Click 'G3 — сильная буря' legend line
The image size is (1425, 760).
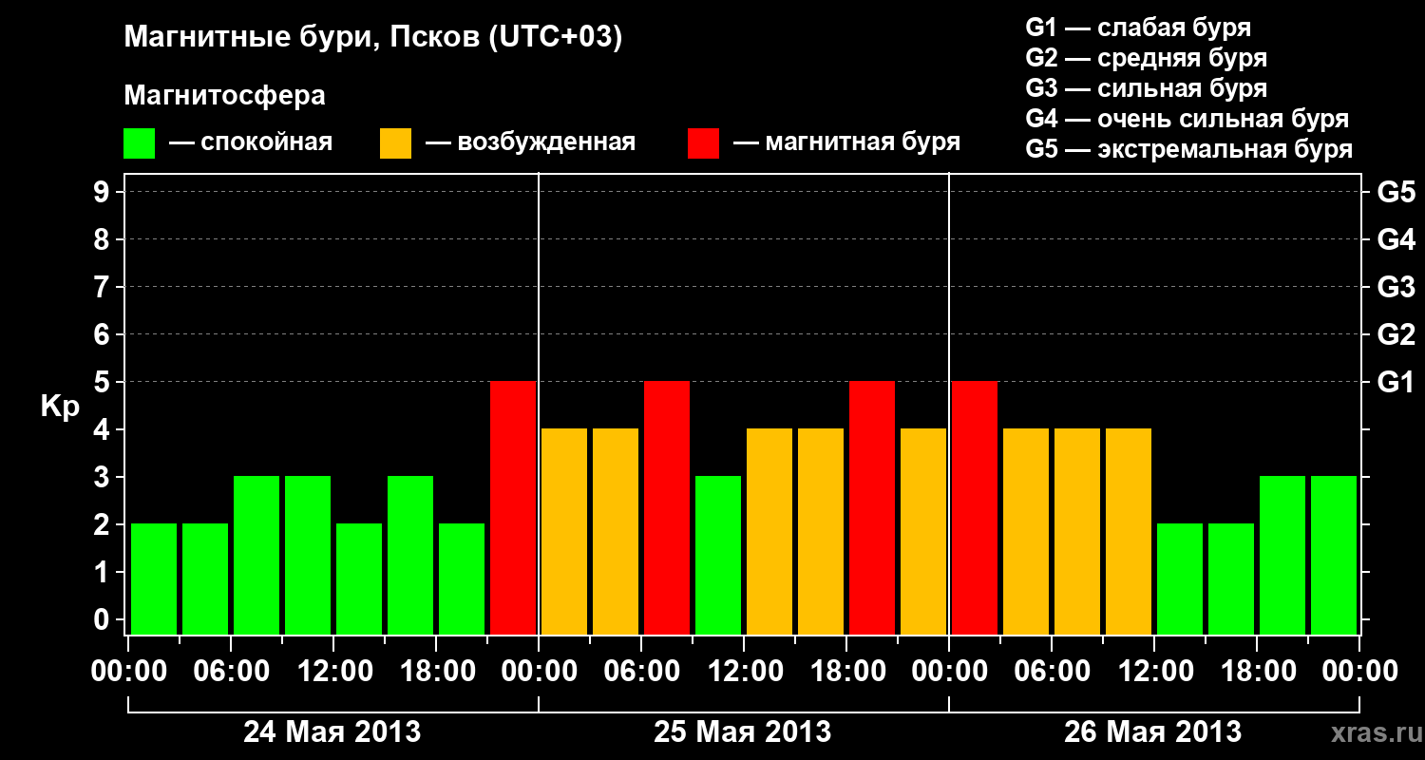coord(1147,87)
